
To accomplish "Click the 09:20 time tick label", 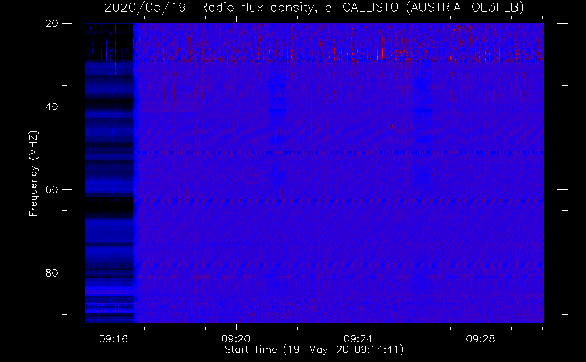I will point(236,339).
